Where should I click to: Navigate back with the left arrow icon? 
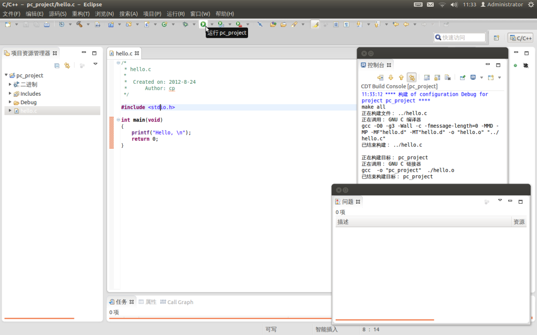coord(406,25)
